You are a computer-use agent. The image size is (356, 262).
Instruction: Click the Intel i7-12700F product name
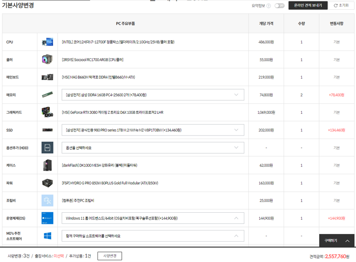point(118,42)
